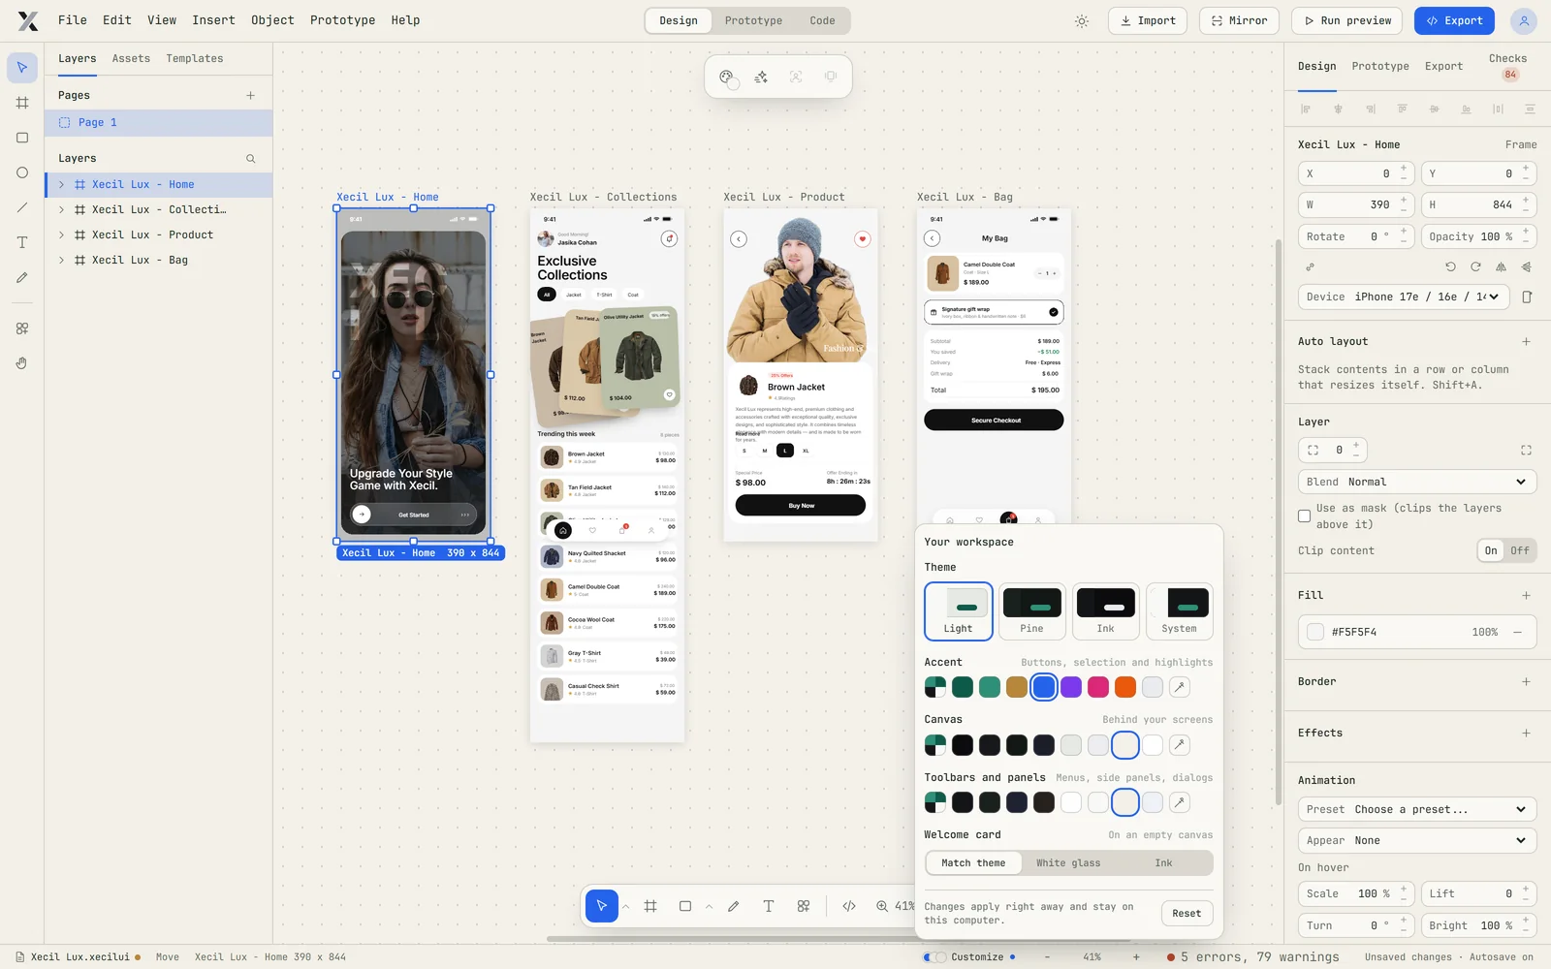This screenshot has height=969, width=1551.
Task: Select the Frame tool in left sidebar
Action: point(22,103)
